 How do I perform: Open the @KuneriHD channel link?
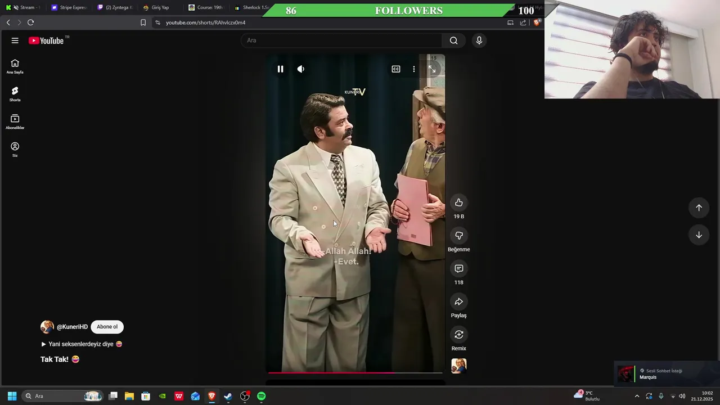click(72, 327)
